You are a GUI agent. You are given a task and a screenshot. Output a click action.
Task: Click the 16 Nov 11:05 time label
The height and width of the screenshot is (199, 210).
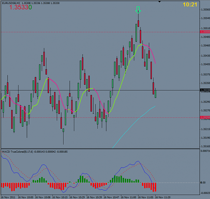(x=145, y=197)
